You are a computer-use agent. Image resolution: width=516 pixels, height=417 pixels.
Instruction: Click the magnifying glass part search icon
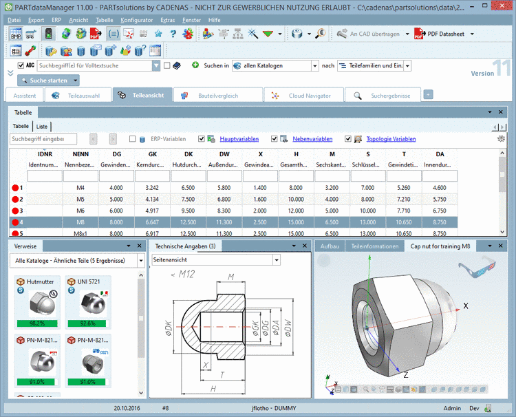point(320,33)
